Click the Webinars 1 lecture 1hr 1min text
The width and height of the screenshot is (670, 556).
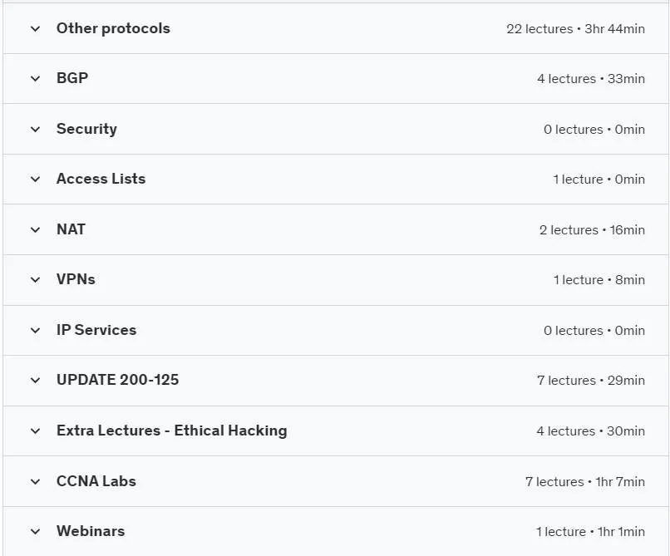590,532
